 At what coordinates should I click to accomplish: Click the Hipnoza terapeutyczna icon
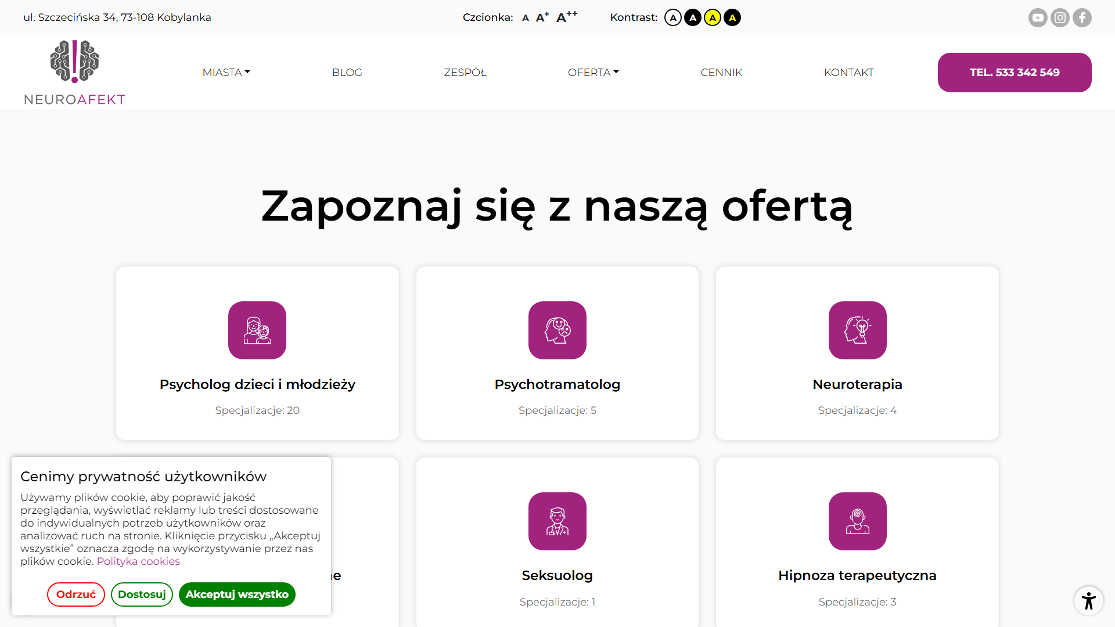pyautogui.click(x=857, y=521)
